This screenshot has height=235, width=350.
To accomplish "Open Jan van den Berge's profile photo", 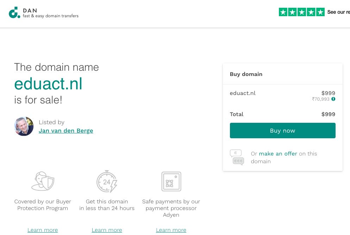I will coord(24,126).
